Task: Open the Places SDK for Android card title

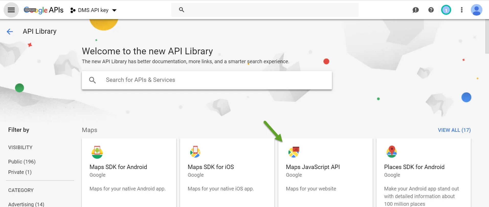Action: click(x=414, y=167)
